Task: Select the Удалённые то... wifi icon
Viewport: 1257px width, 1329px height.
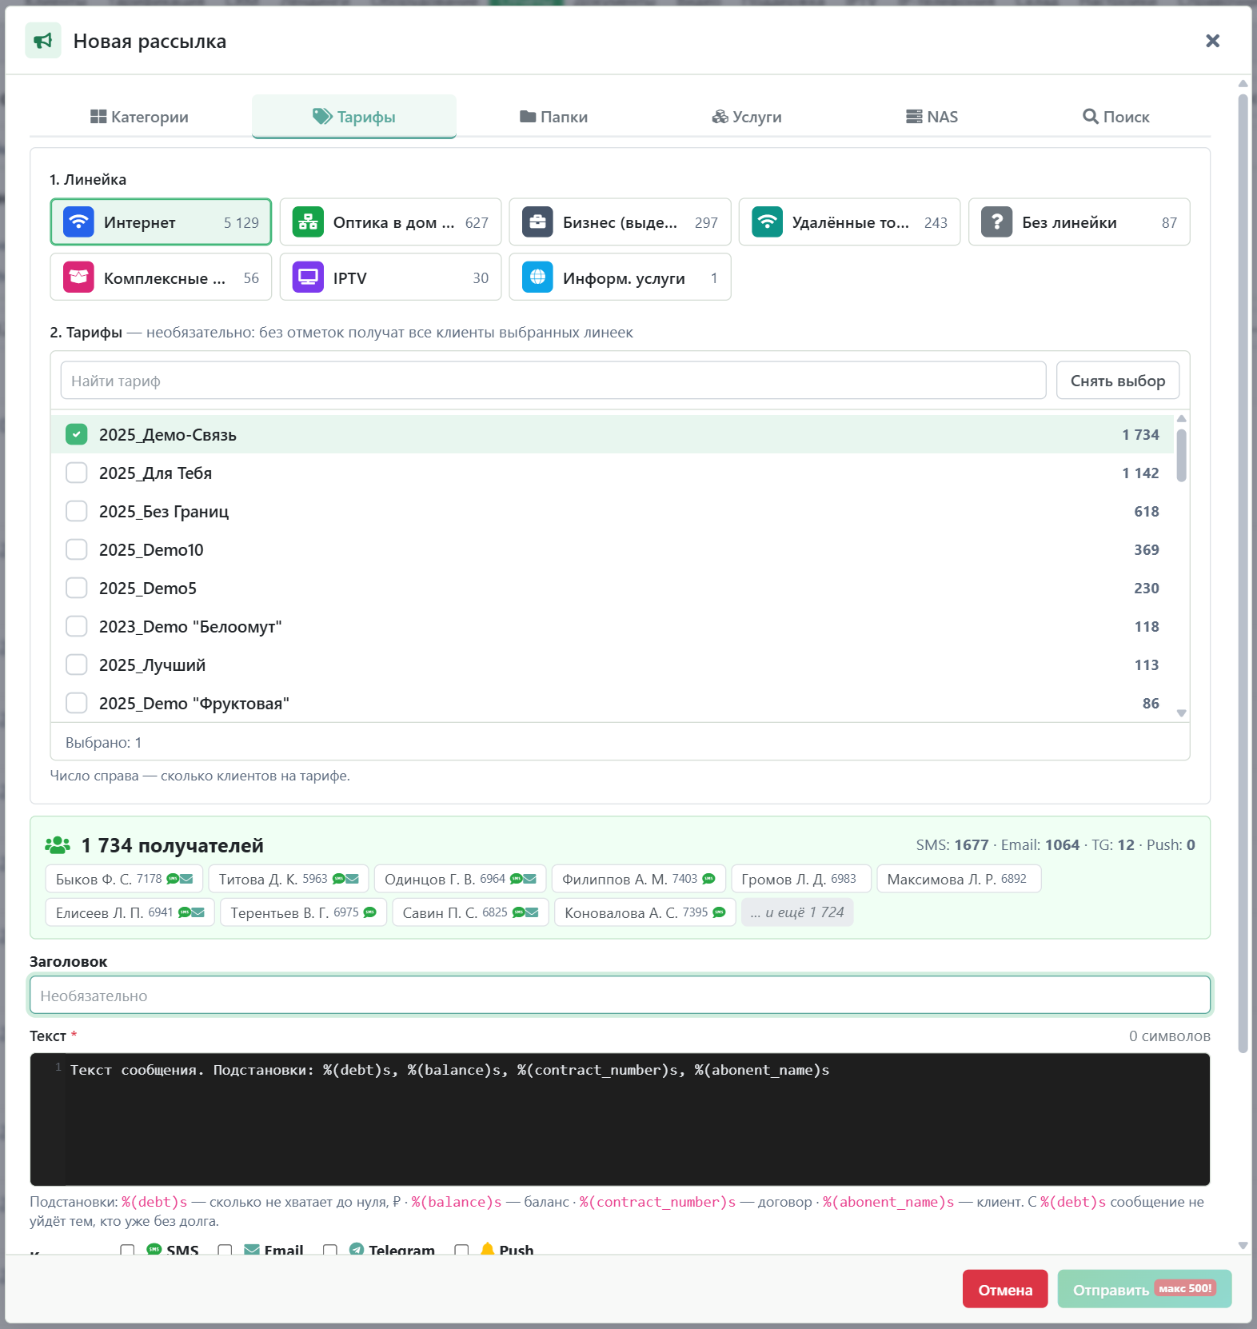Action: pyautogui.click(x=767, y=222)
